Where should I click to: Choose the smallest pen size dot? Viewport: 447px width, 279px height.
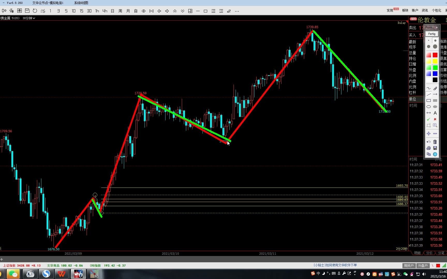click(429, 41)
